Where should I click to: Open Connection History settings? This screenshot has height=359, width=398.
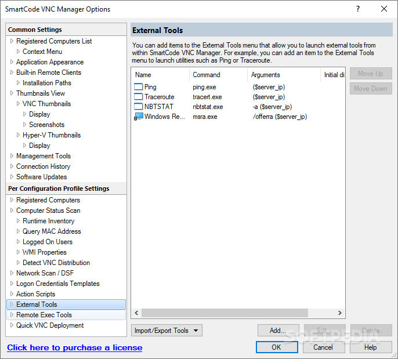pos(43,166)
